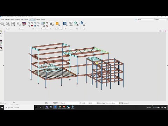168x126 pixels.
Task: Click the Menu tab in status bar
Action: 11,104
